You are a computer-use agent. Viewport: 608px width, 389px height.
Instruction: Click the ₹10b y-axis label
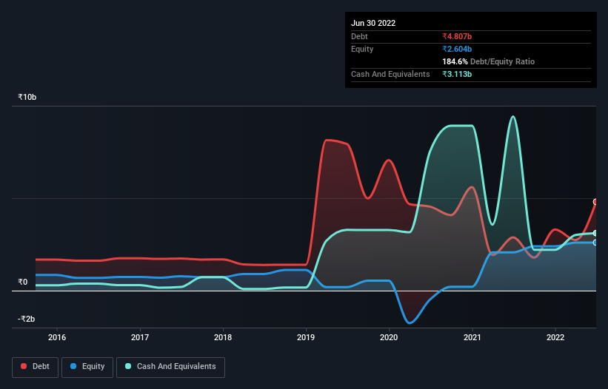tap(27, 97)
